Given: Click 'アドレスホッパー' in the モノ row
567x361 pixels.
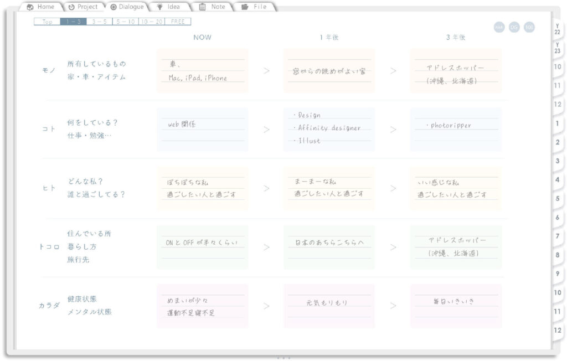Looking at the screenshot, I should point(455,68).
